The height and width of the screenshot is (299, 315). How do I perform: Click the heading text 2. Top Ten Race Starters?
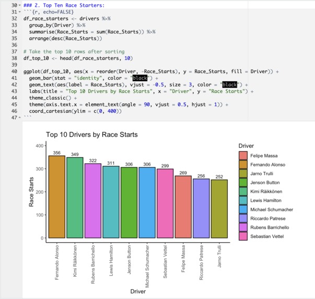pos(69,5)
